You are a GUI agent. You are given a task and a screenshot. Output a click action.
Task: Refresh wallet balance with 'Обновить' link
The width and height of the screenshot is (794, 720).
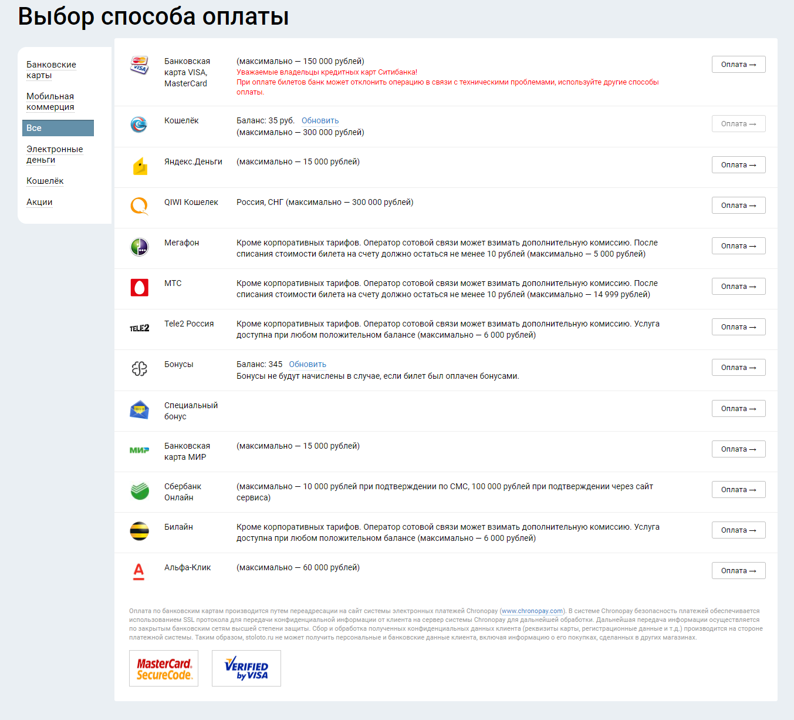coord(320,120)
